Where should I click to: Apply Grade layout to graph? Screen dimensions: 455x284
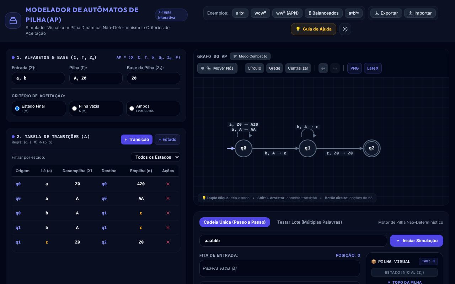point(274,68)
